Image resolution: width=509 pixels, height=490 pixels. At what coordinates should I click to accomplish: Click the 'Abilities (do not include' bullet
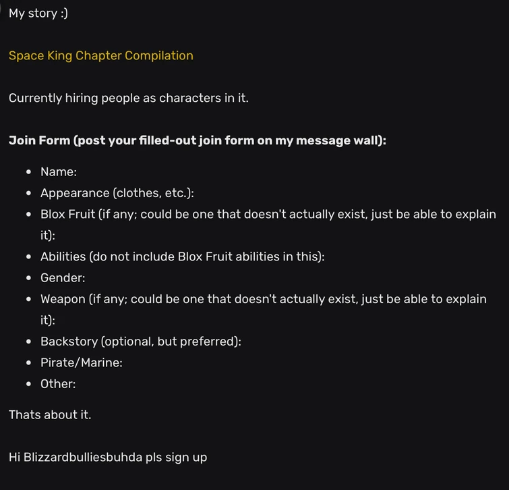coord(183,256)
